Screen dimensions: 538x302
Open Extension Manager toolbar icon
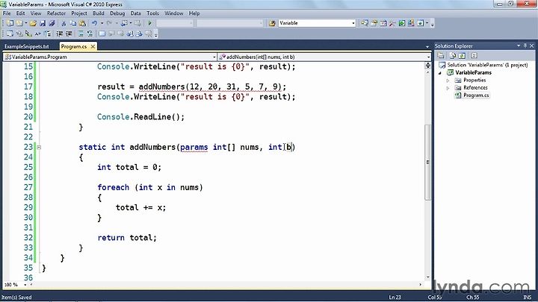pos(411,23)
